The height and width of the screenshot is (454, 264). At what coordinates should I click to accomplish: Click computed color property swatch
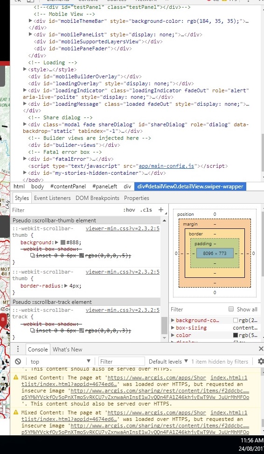click(x=235, y=335)
